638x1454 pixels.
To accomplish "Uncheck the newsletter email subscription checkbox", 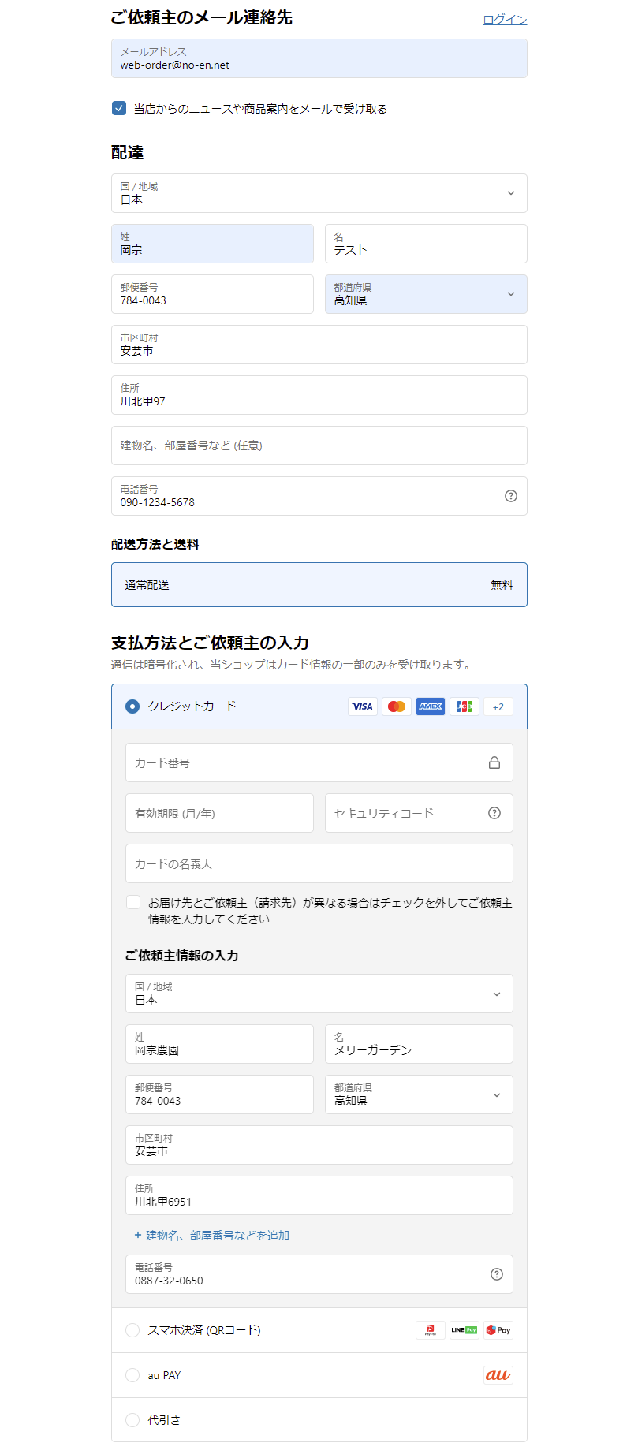I will pos(119,108).
